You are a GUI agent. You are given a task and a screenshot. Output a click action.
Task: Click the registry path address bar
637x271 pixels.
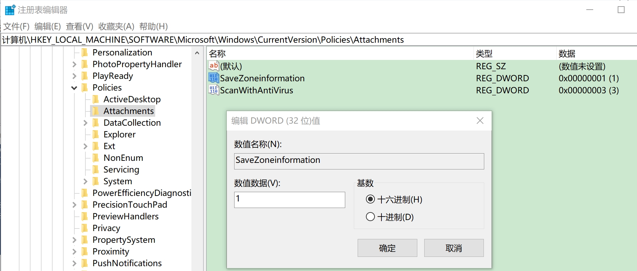(x=319, y=40)
